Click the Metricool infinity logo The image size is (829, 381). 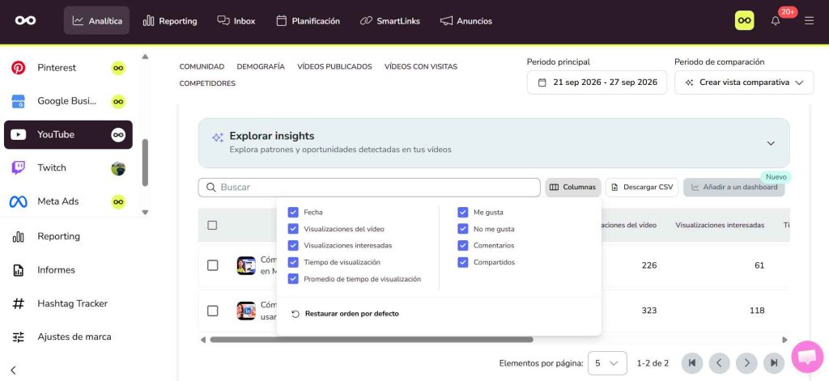click(x=25, y=20)
